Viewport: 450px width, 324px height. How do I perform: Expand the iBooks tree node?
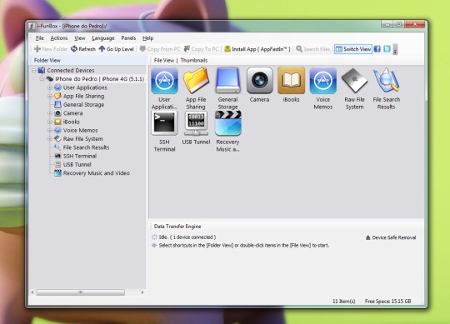pos(50,122)
